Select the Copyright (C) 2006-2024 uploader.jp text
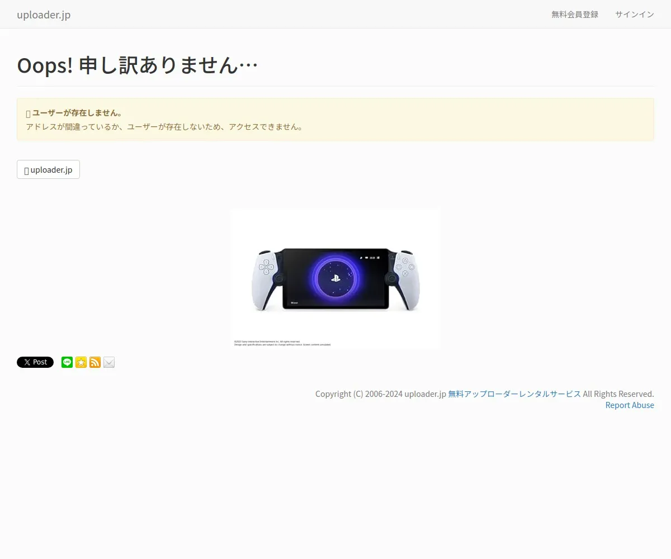This screenshot has height=559, width=671. 381,394
